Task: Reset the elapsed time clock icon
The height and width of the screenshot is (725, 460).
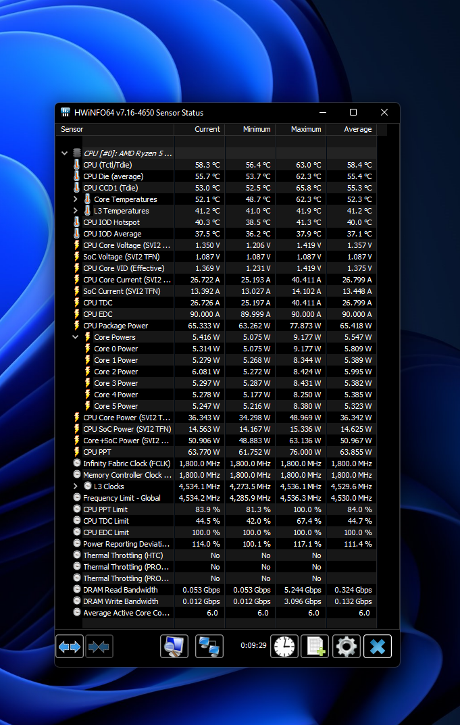Action: (x=284, y=646)
